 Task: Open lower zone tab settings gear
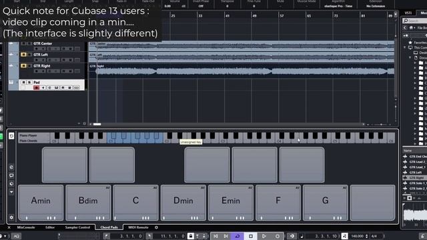pos(156,227)
